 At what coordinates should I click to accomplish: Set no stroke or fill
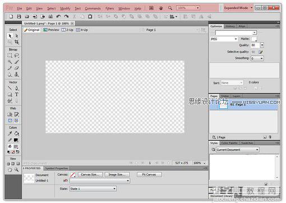tap(13, 152)
